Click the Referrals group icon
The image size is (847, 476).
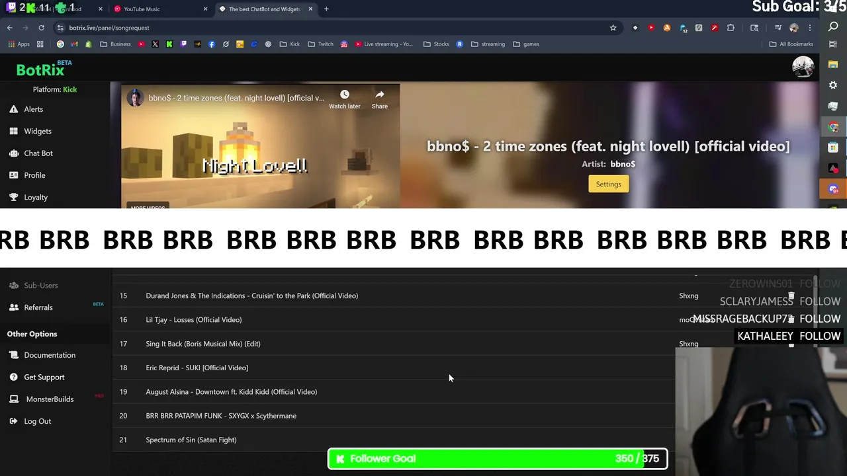coord(13,307)
